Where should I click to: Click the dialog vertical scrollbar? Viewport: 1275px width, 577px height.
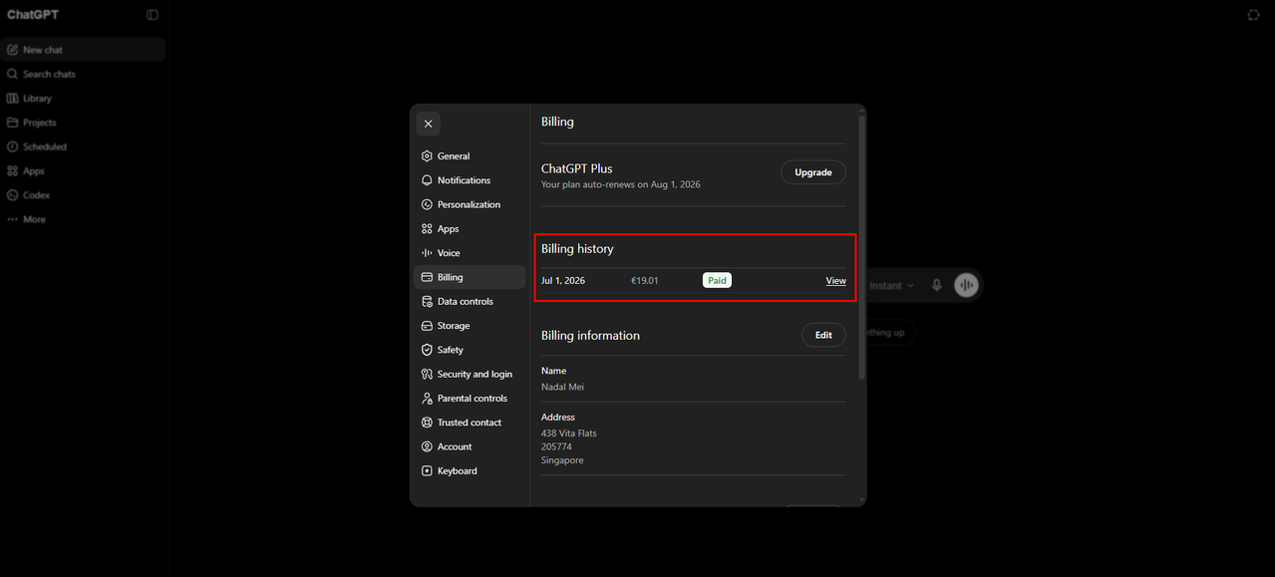click(x=862, y=246)
